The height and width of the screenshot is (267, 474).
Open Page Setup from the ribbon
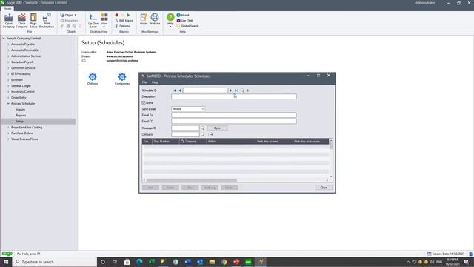pyautogui.click(x=33, y=21)
